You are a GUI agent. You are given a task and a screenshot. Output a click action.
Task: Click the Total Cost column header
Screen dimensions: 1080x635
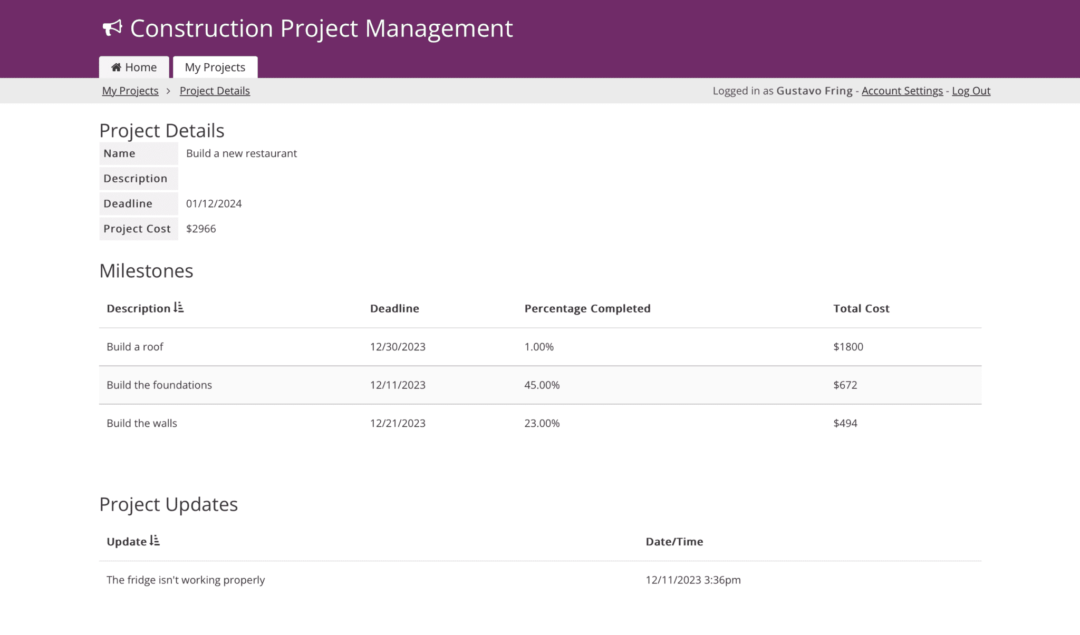click(x=861, y=308)
